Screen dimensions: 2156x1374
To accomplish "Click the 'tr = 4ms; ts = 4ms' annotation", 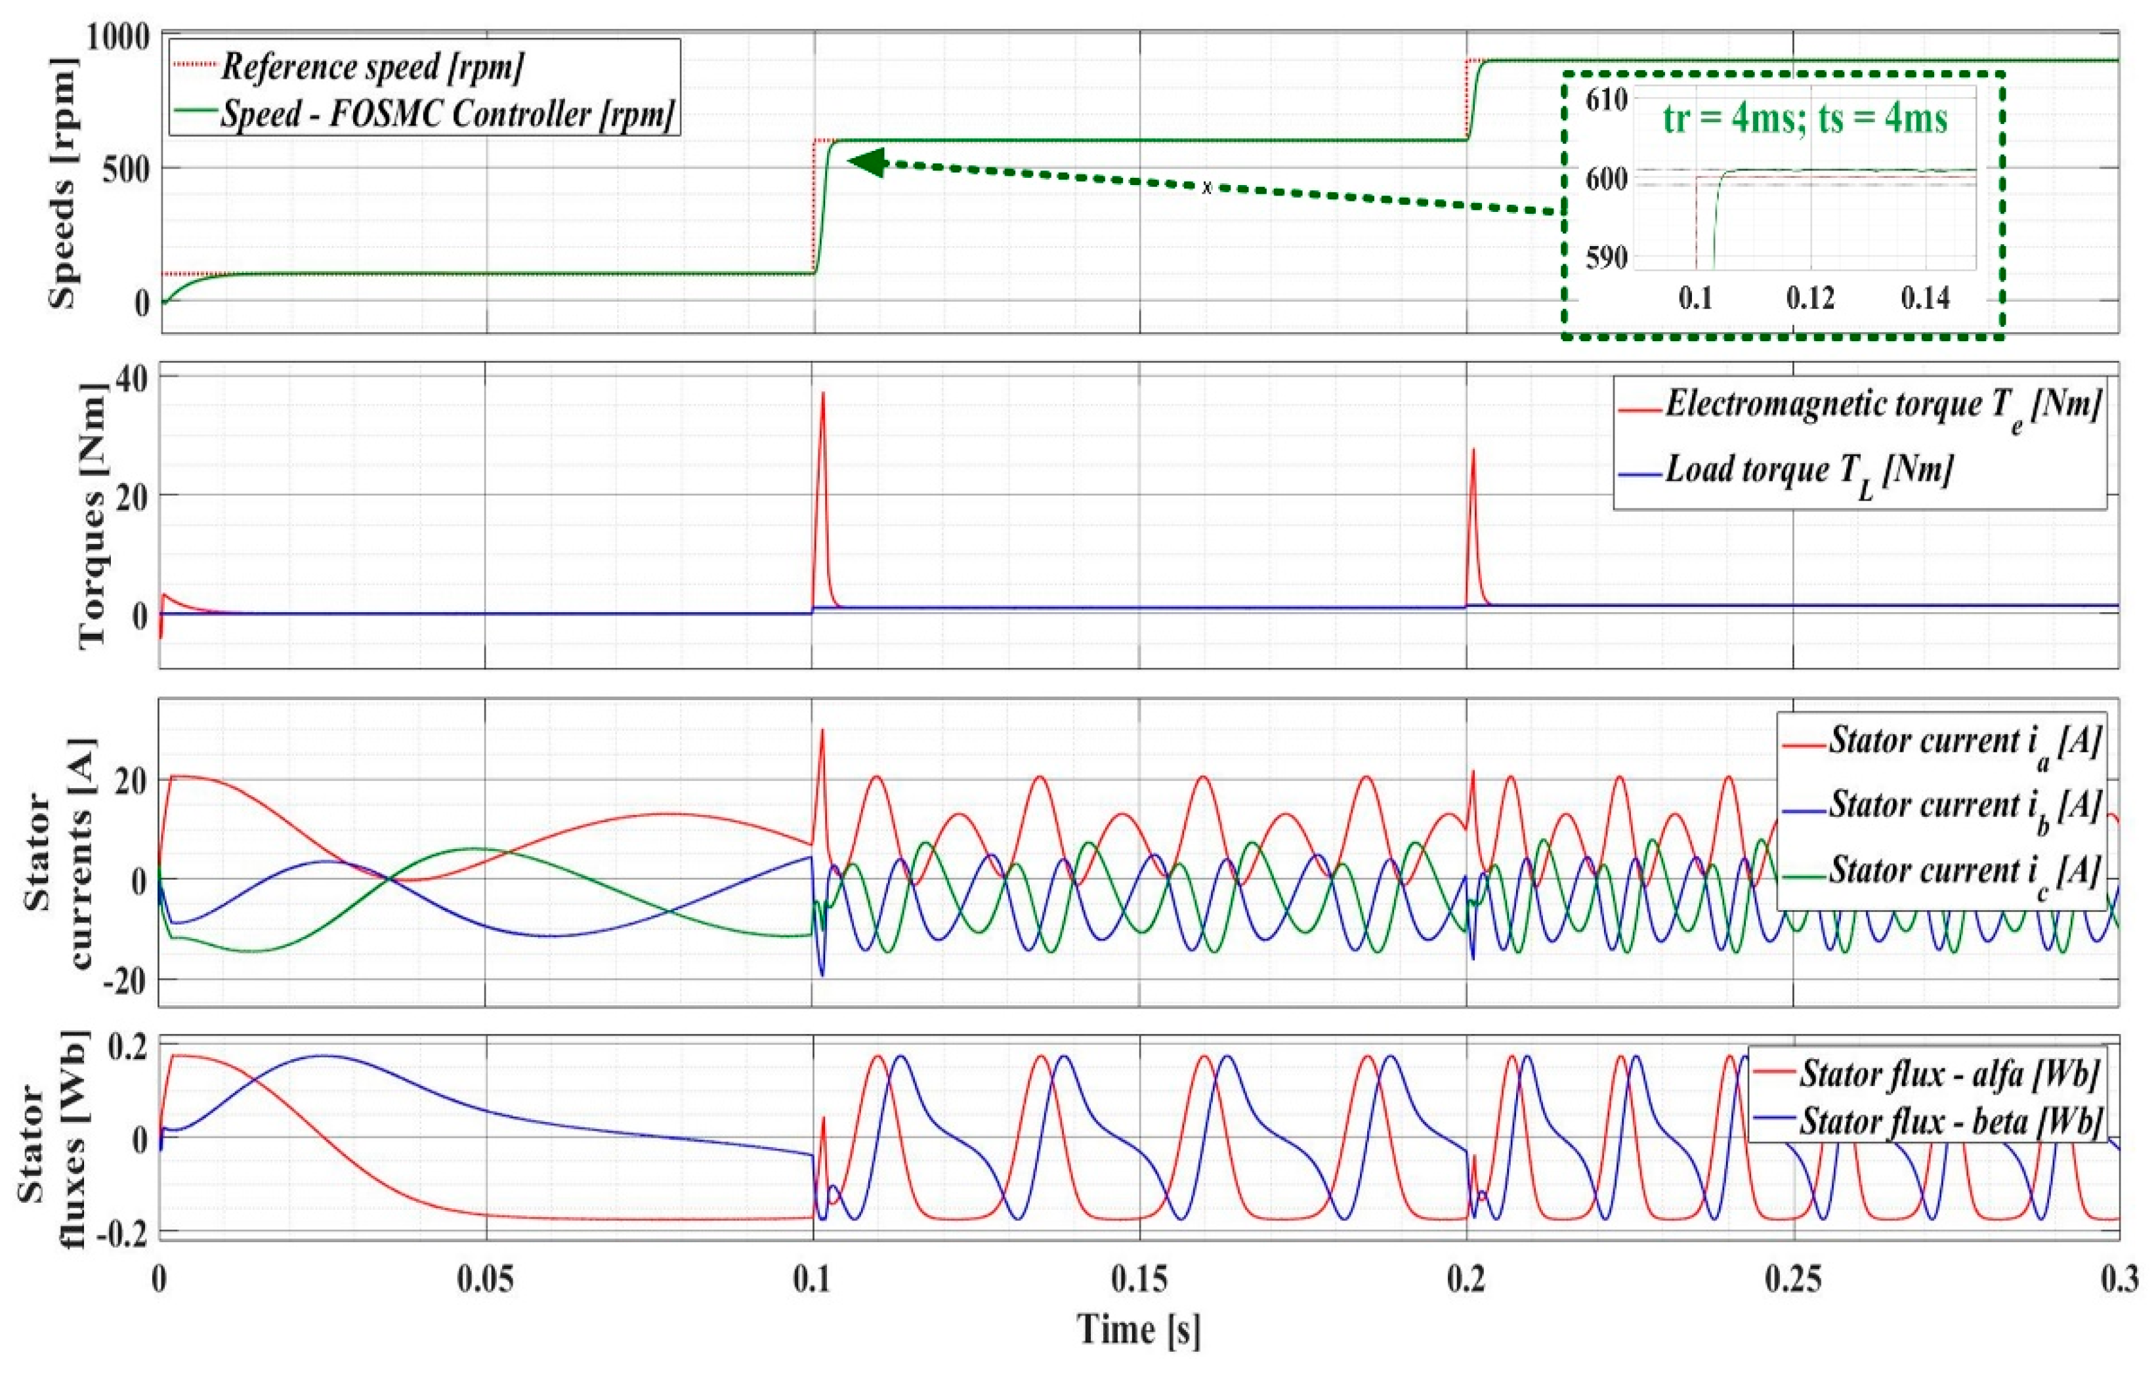I will click(x=1806, y=119).
